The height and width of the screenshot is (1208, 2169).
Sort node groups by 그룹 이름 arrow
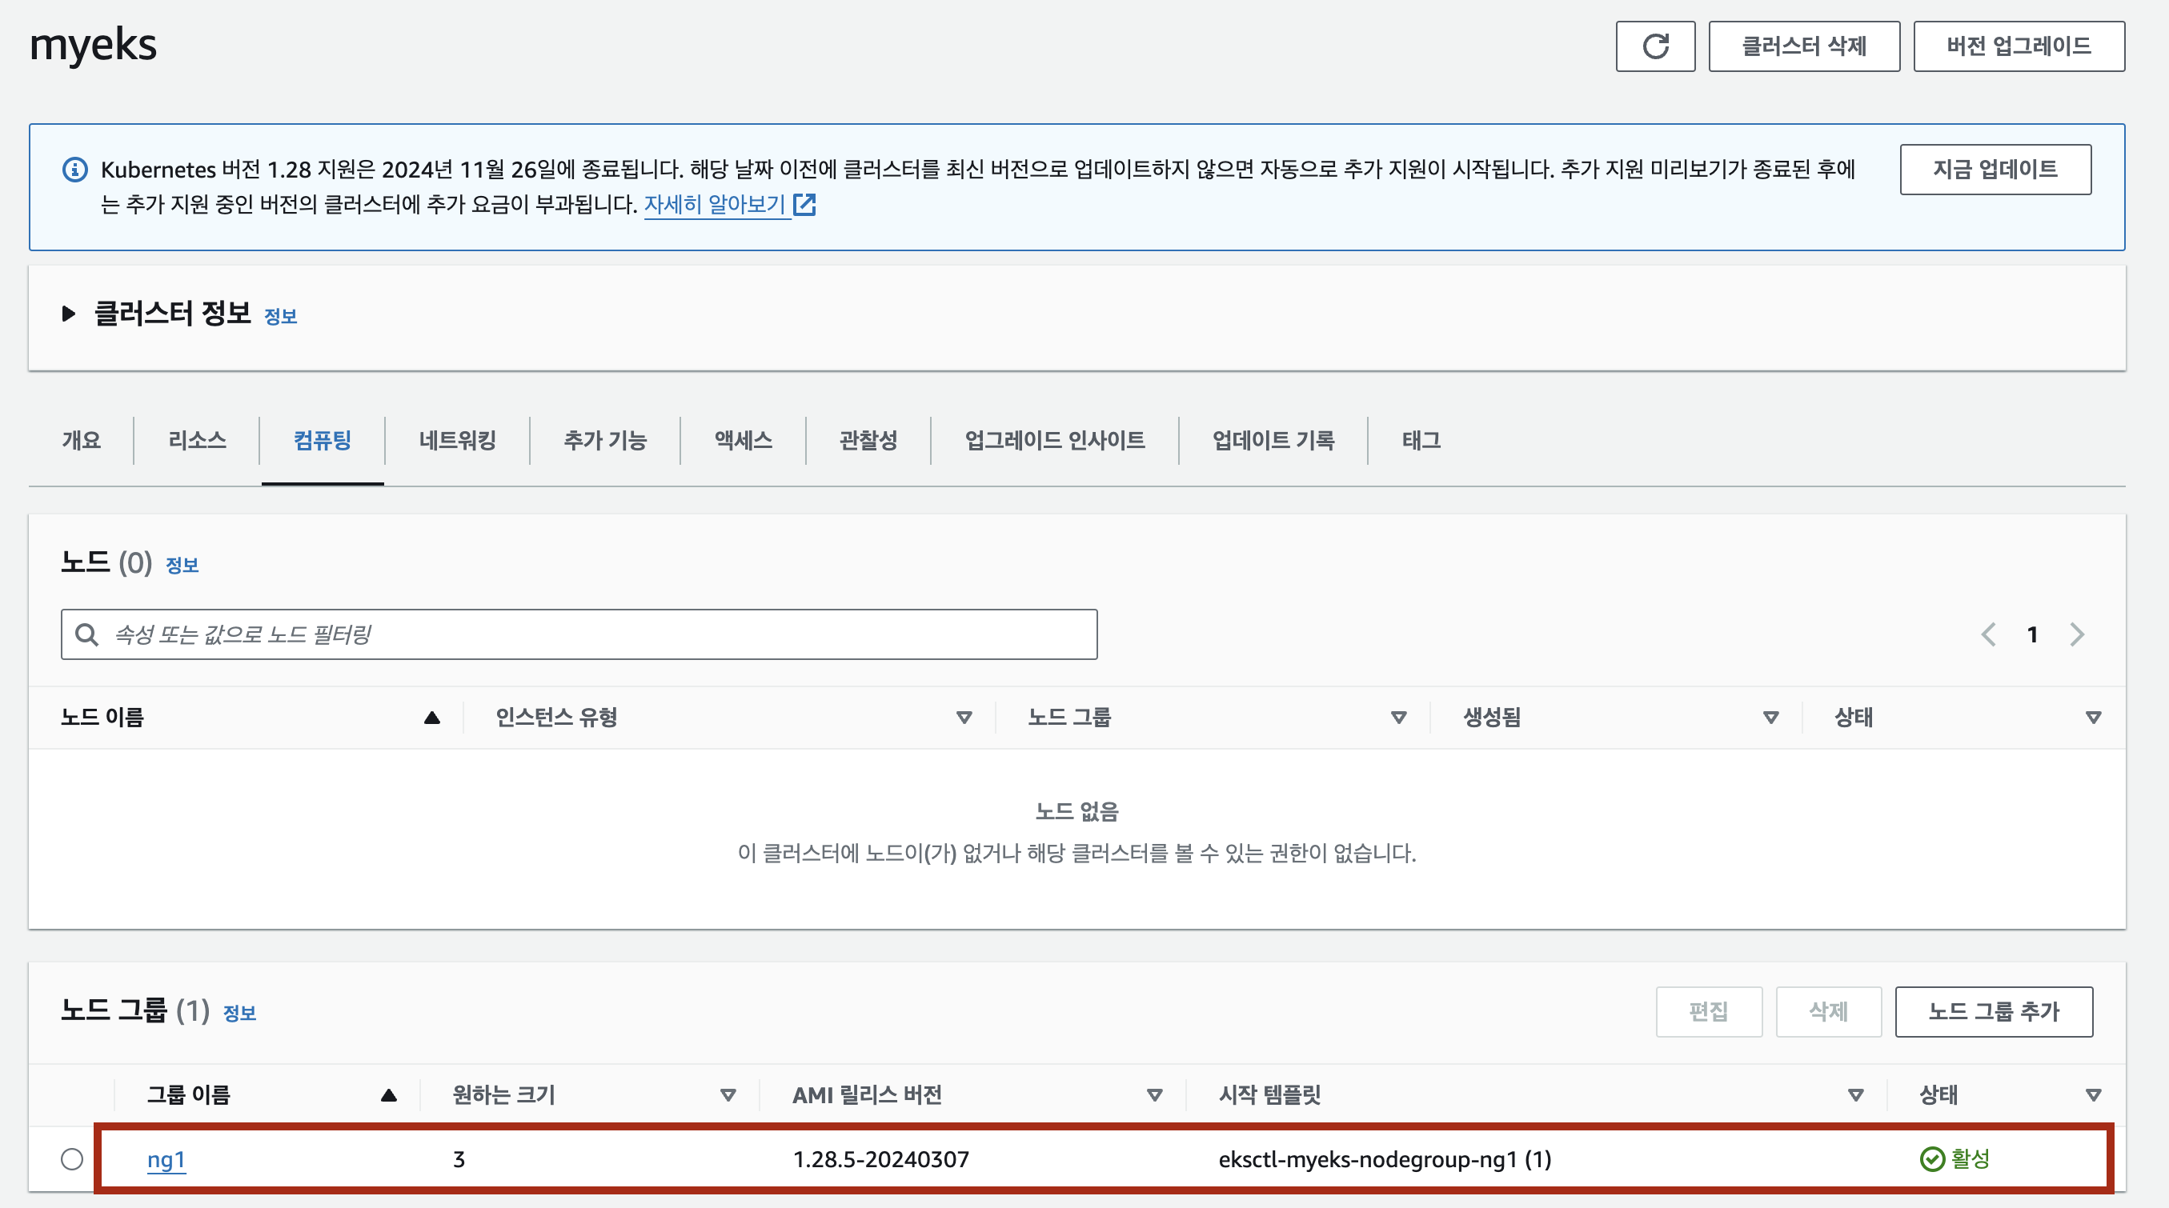pyautogui.click(x=388, y=1095)
